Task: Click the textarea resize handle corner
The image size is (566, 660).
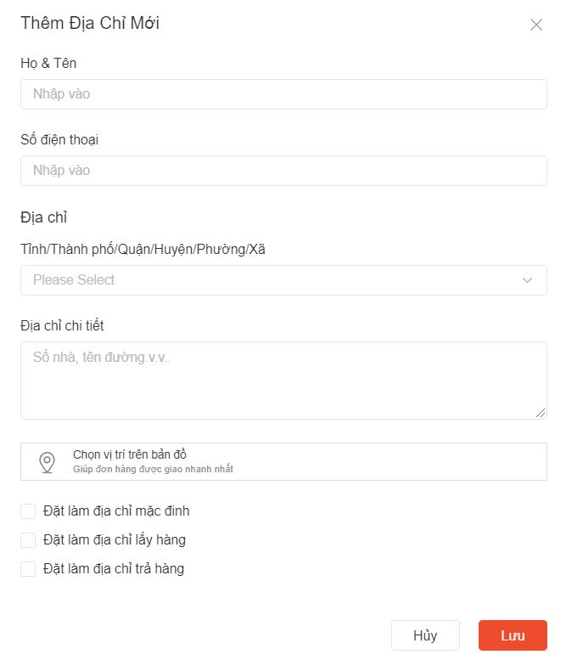Action: pyautogui.click(x=541, y=414)
